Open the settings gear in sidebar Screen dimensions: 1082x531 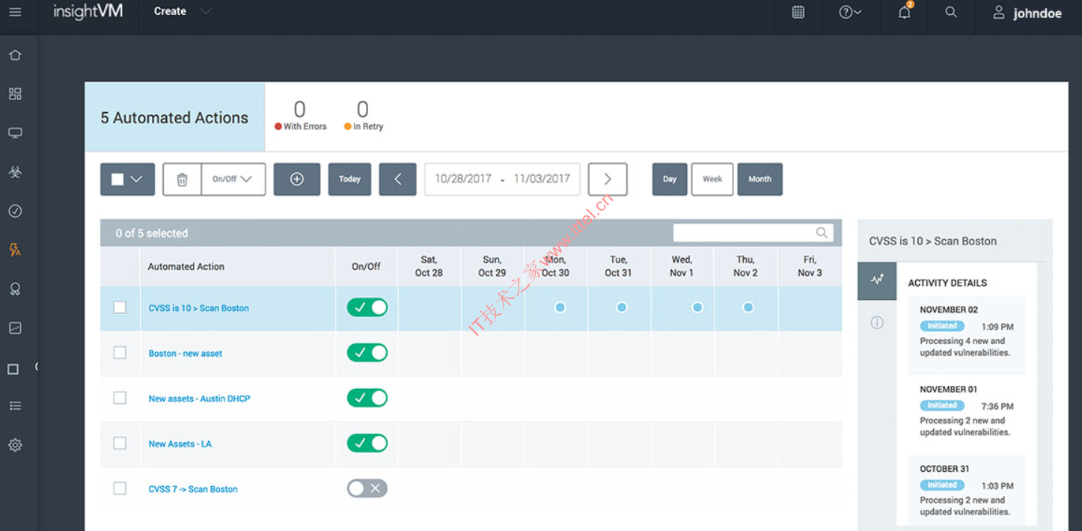(x=15, y=445)
